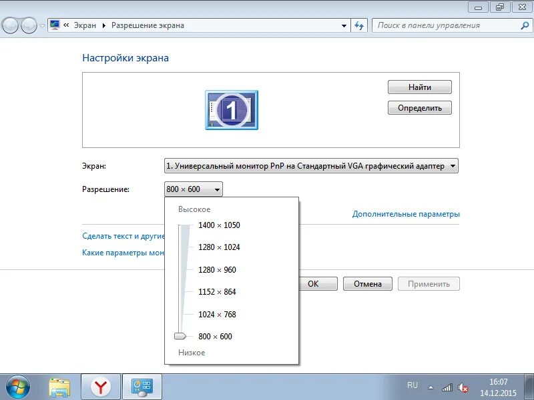Restore down the window
Viewport: 534px width, 400px height.
[499, 7]
